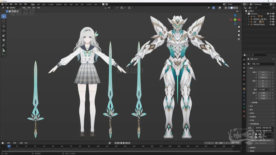This screenshot has width=276, height=155.
Task: Switch to the UV Editing workspace tab
Action: click(50, 4)
